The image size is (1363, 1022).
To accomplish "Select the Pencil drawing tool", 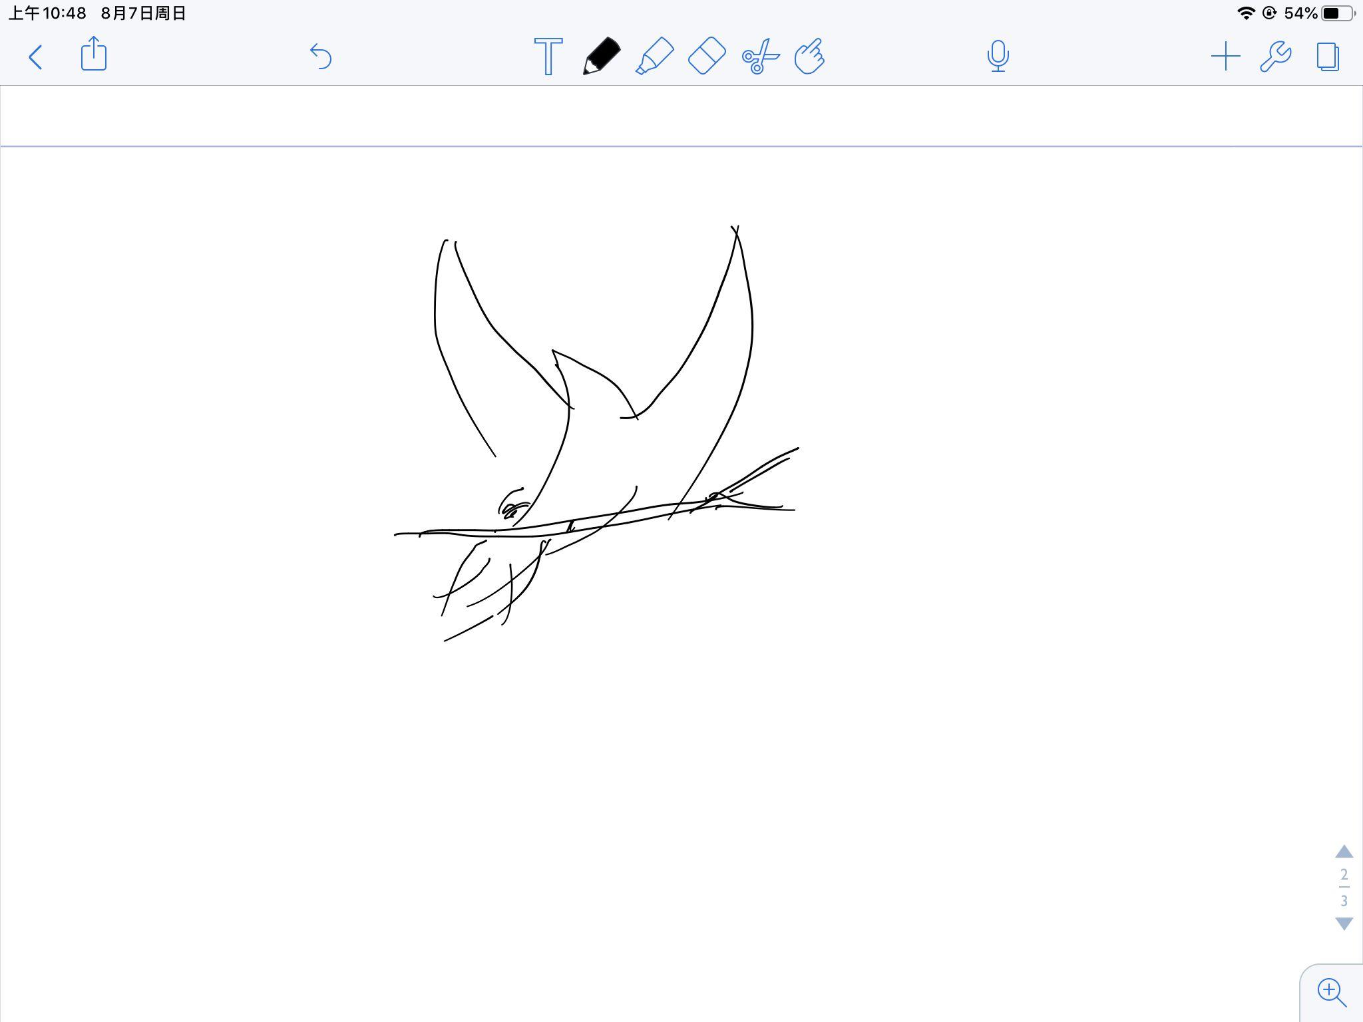I will point(601,56).
